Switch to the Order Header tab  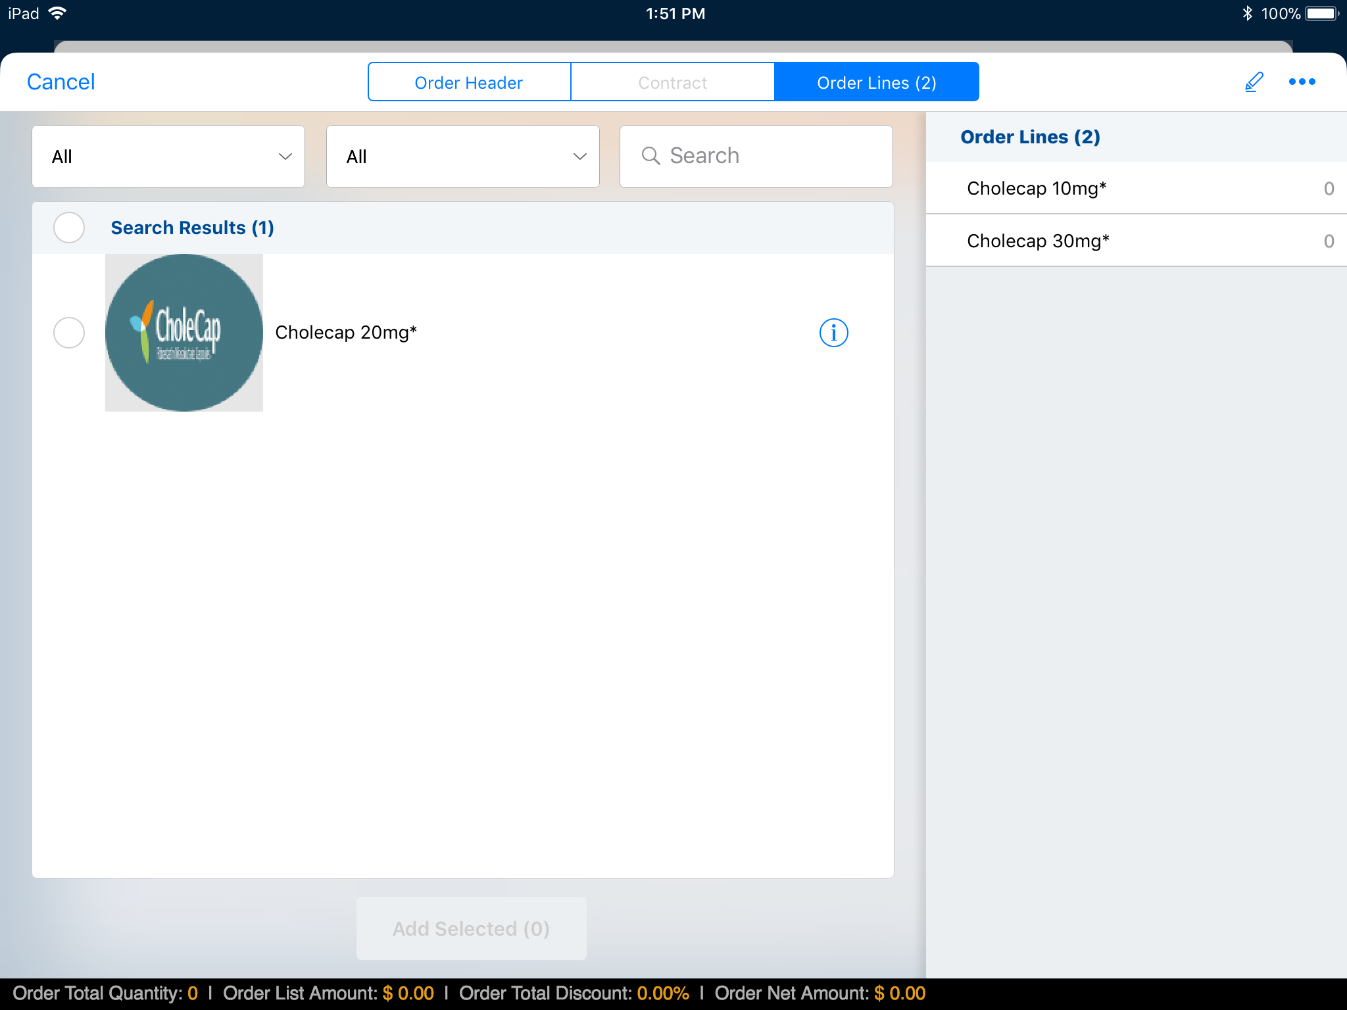pos(469,82)
